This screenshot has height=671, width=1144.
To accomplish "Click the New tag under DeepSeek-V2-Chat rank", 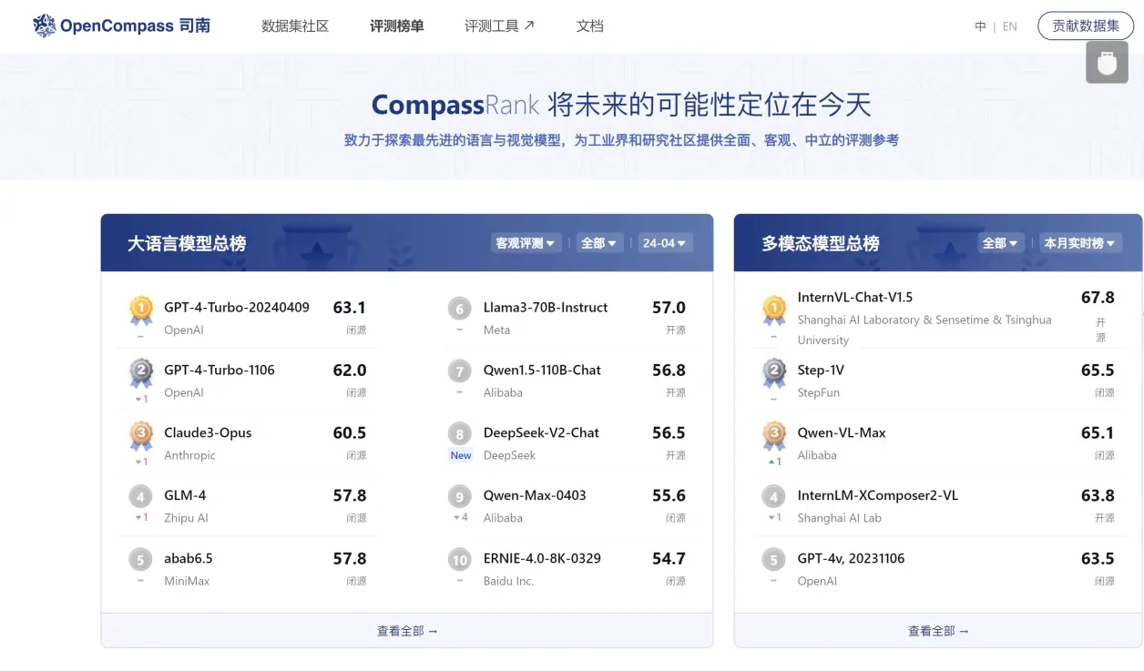I will click(461, 455).
